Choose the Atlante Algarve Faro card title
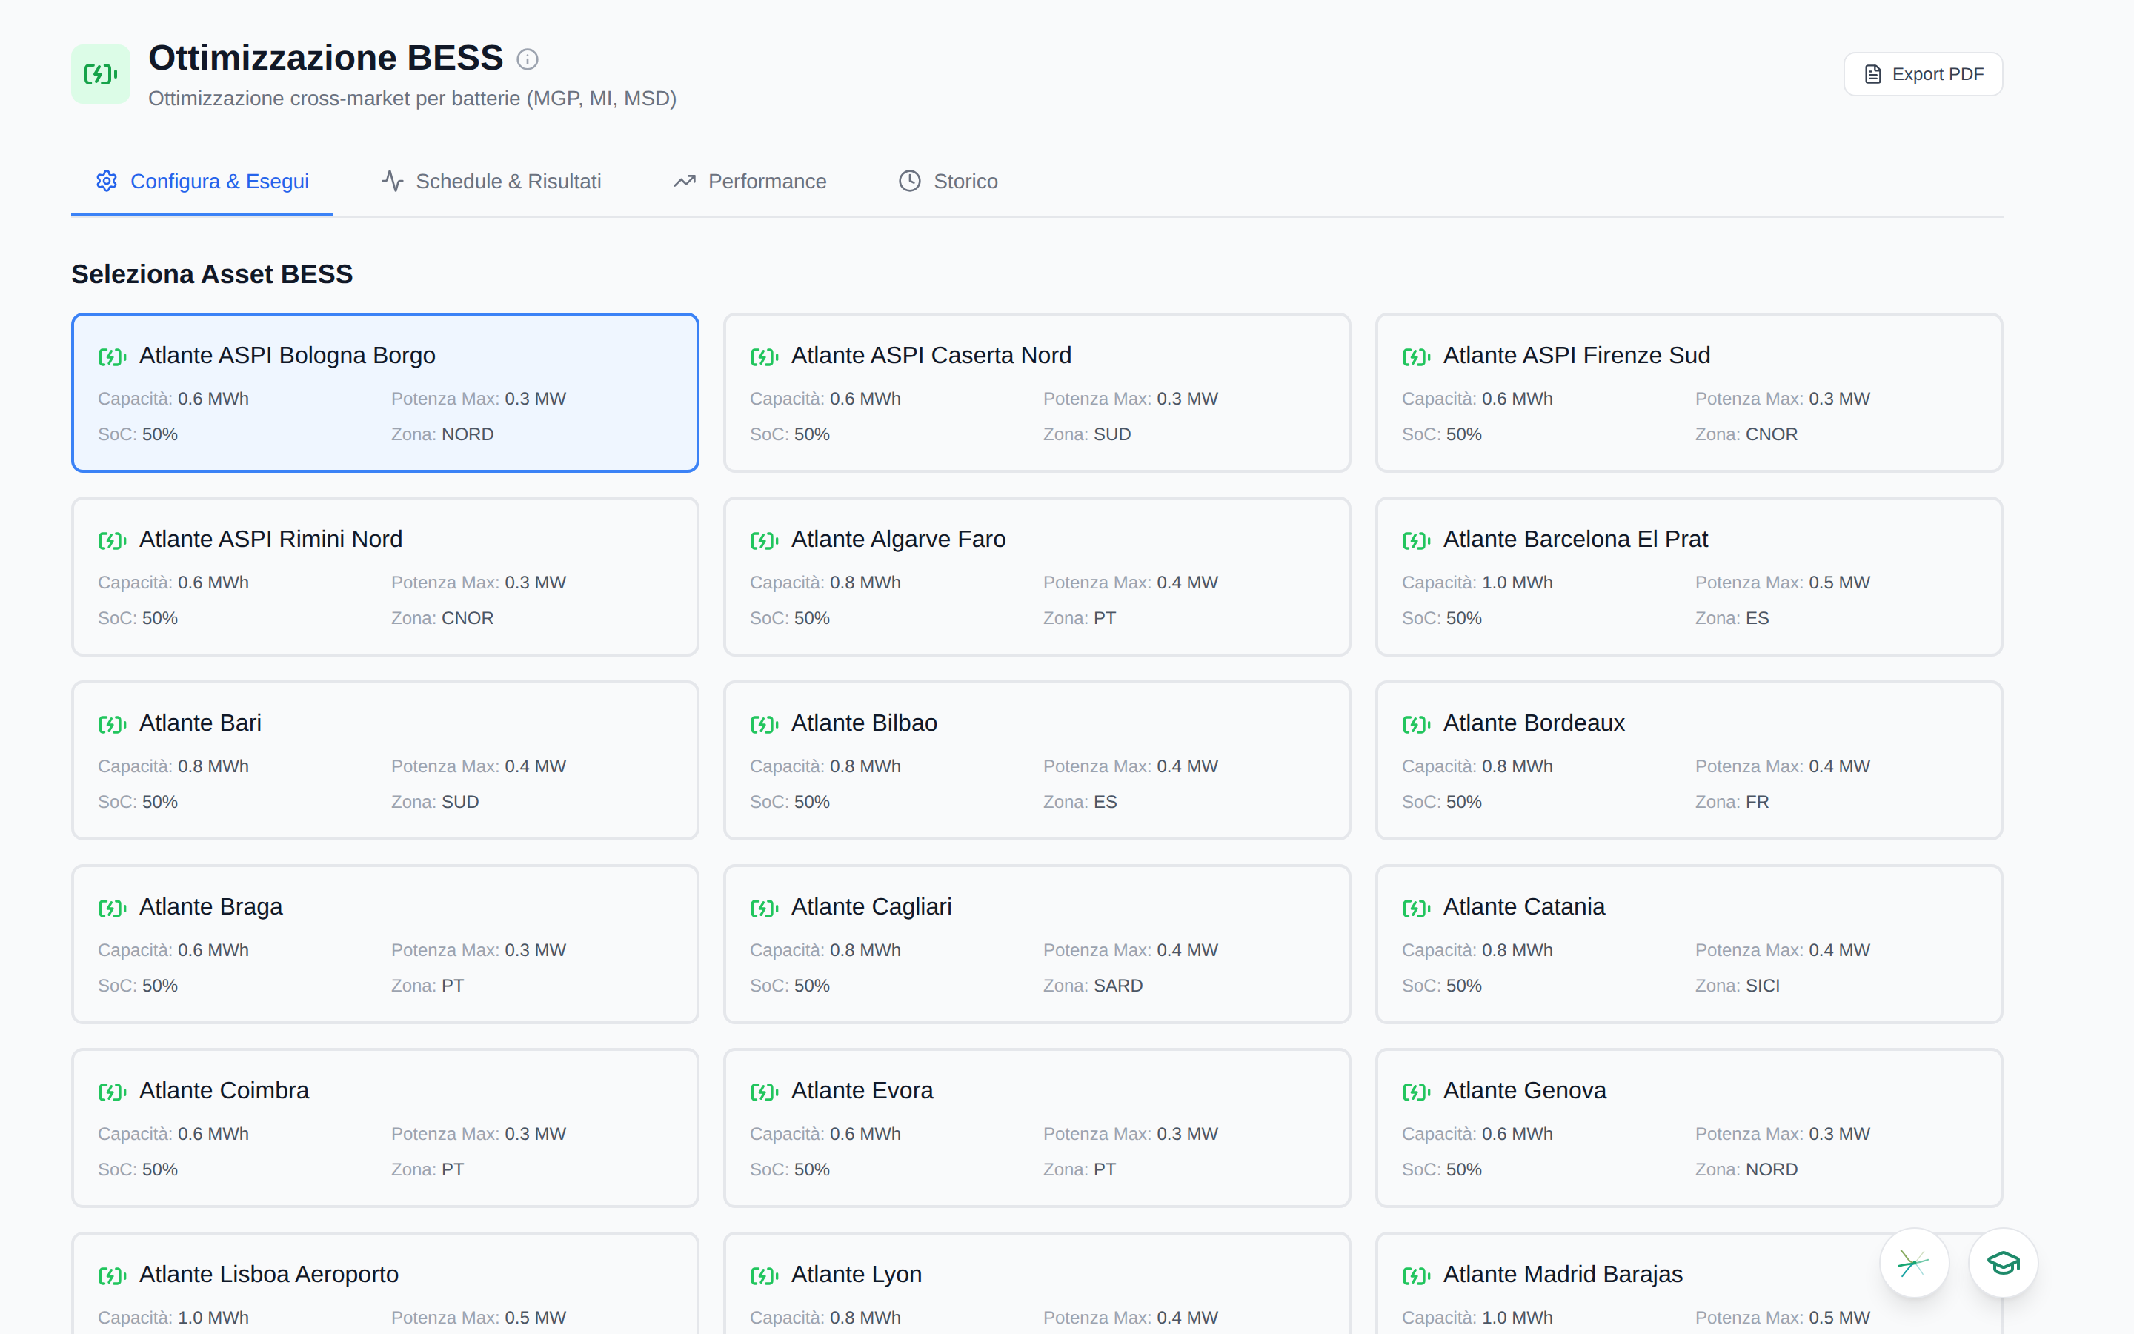Screen dimensions: 2134x1334 click(899, 539)
